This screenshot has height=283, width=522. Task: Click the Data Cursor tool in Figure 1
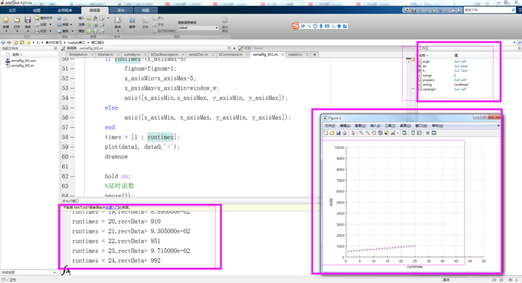[x=387, y=133]
